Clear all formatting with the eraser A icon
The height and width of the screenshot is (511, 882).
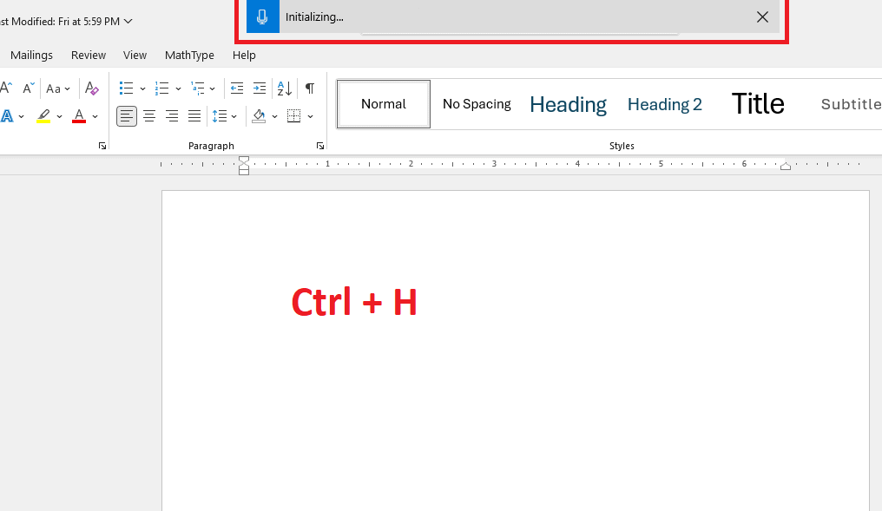92,88
